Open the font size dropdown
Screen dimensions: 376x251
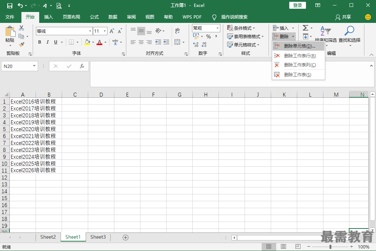point(105,31)
